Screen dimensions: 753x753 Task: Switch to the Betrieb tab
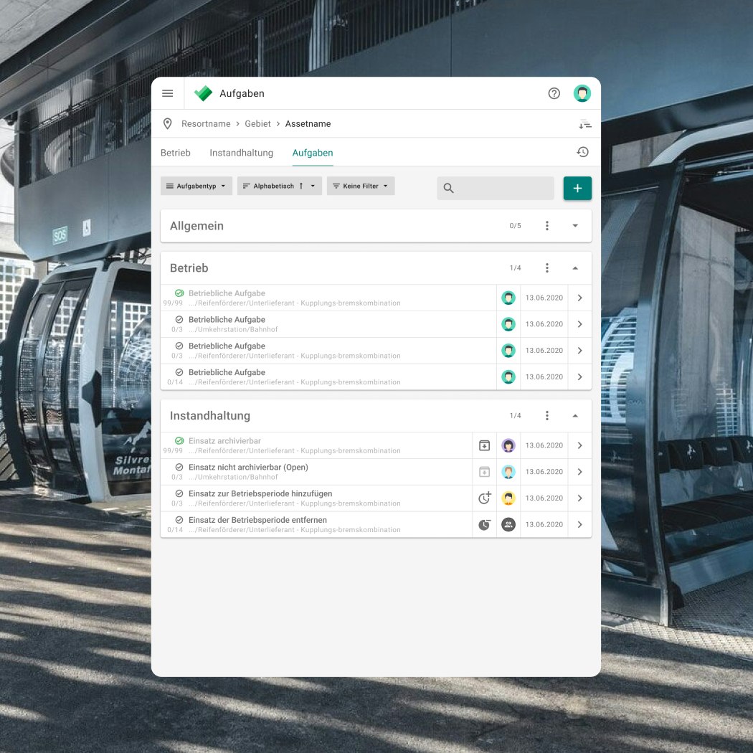point(175,153)
